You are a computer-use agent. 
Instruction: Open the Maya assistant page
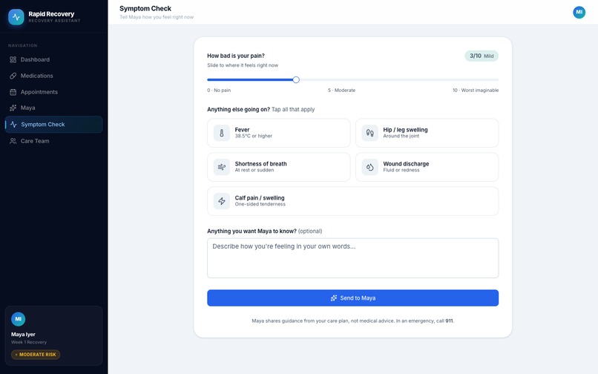53,108
